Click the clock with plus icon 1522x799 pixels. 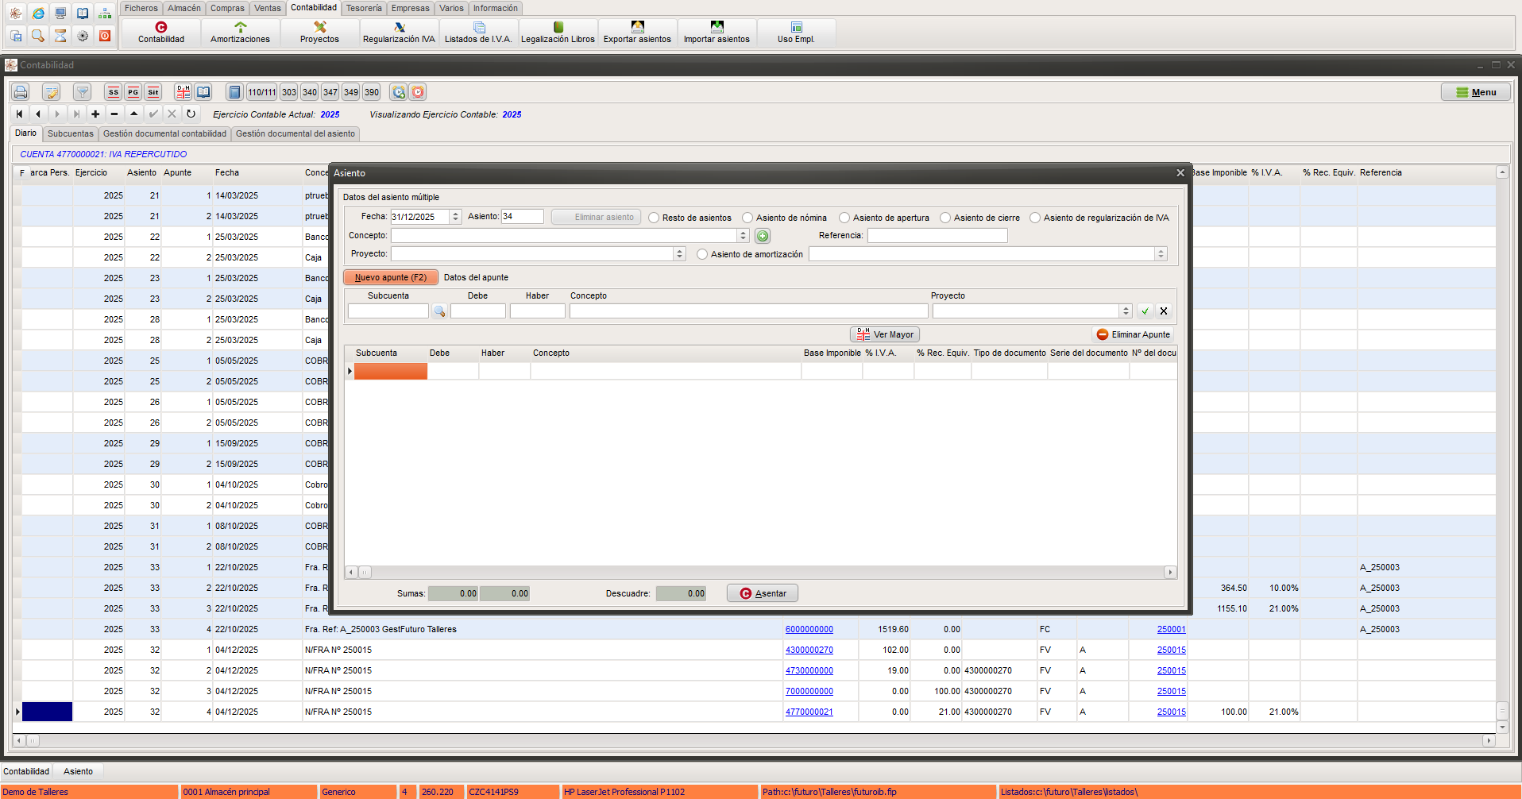coord(399,92)
